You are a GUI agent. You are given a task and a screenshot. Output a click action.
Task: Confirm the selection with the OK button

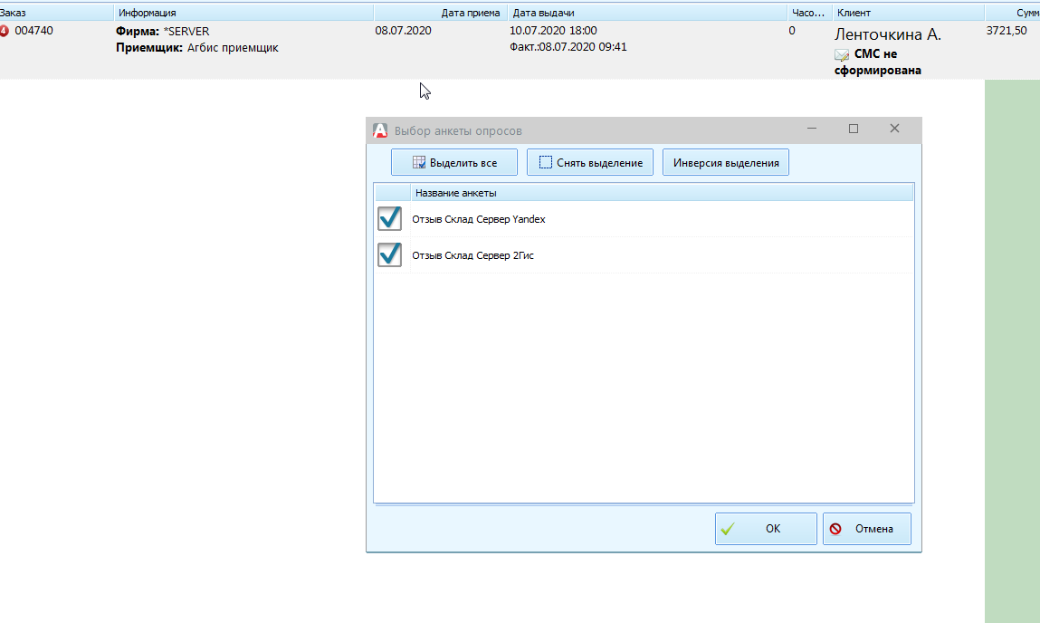(766, 529)
